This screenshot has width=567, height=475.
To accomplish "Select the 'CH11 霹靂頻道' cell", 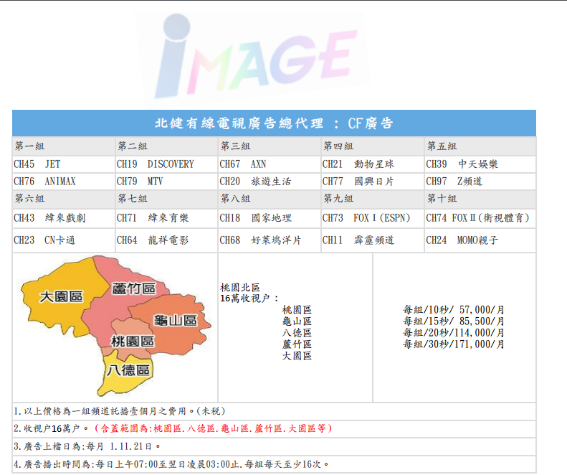I will (x=373, y=240).
